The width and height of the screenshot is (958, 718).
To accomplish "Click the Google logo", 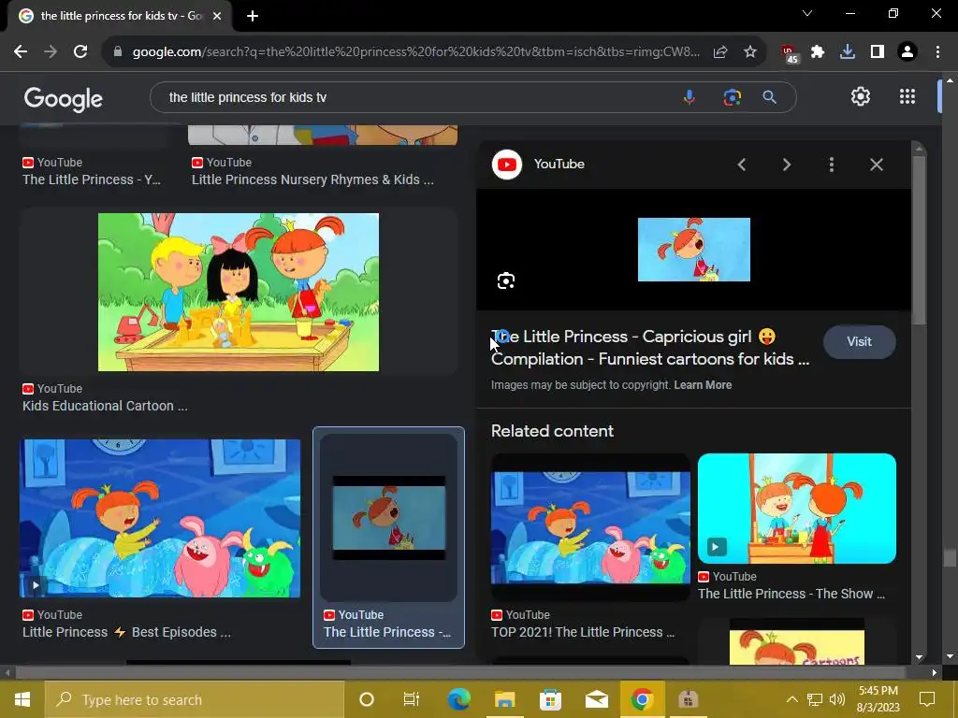I will [64, 98].
